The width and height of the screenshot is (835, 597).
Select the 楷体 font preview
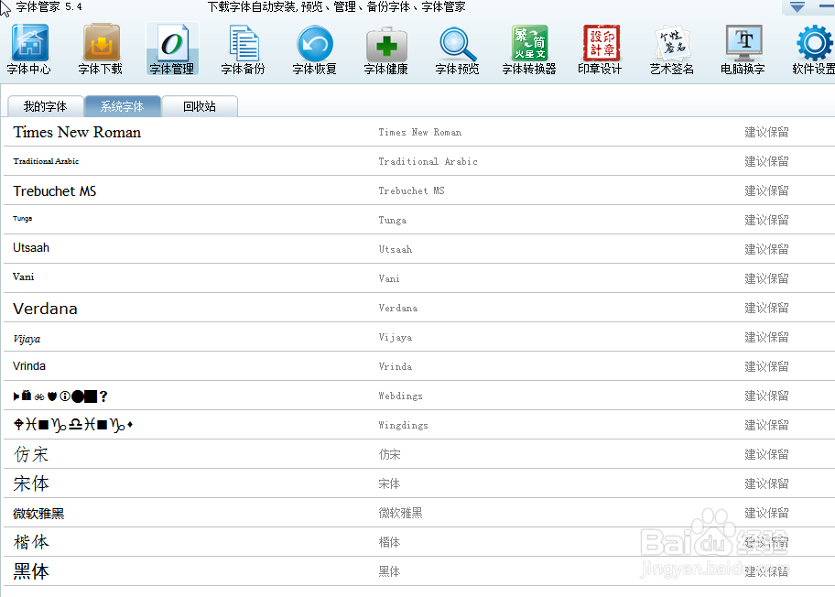pos(31,542)
